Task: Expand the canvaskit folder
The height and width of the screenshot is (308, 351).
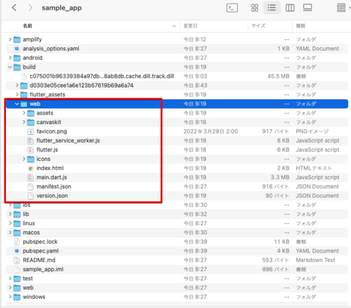Action: tap(24, 122)
